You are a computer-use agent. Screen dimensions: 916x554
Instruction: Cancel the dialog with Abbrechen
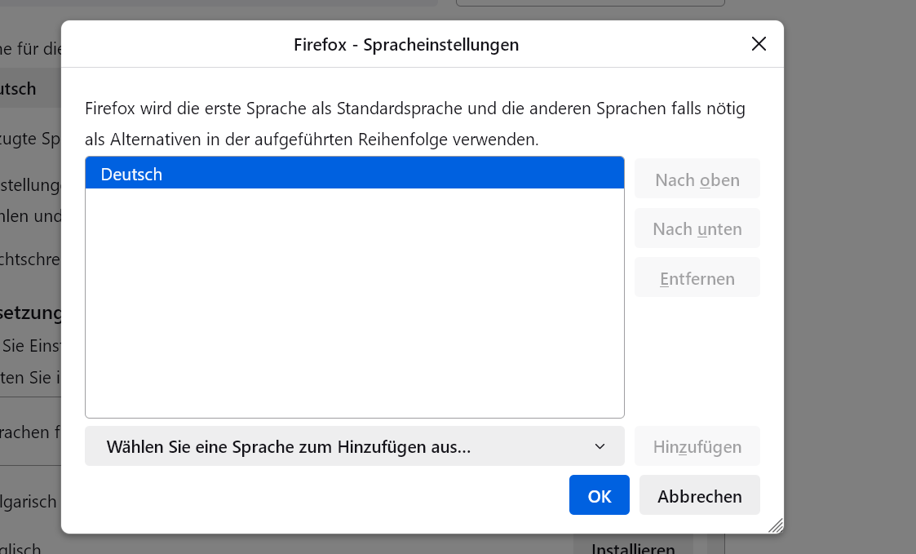click(x=699, y=495)
